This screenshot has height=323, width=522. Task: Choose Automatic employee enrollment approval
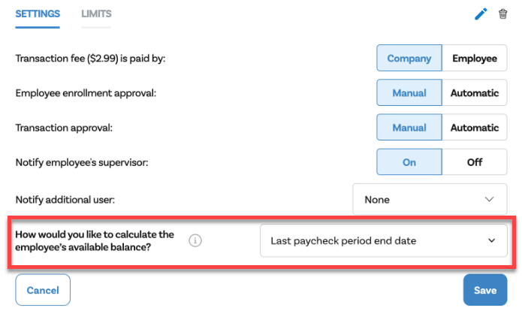[474, 94]
